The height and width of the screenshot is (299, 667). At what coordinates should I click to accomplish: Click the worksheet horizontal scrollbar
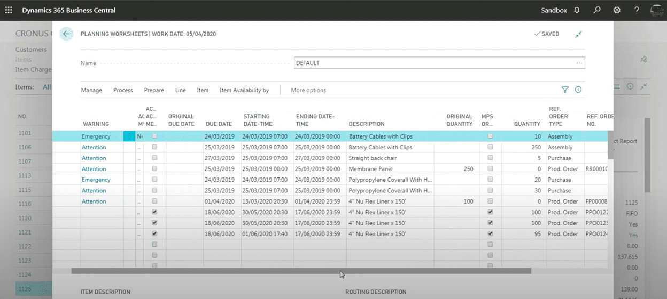301,271
